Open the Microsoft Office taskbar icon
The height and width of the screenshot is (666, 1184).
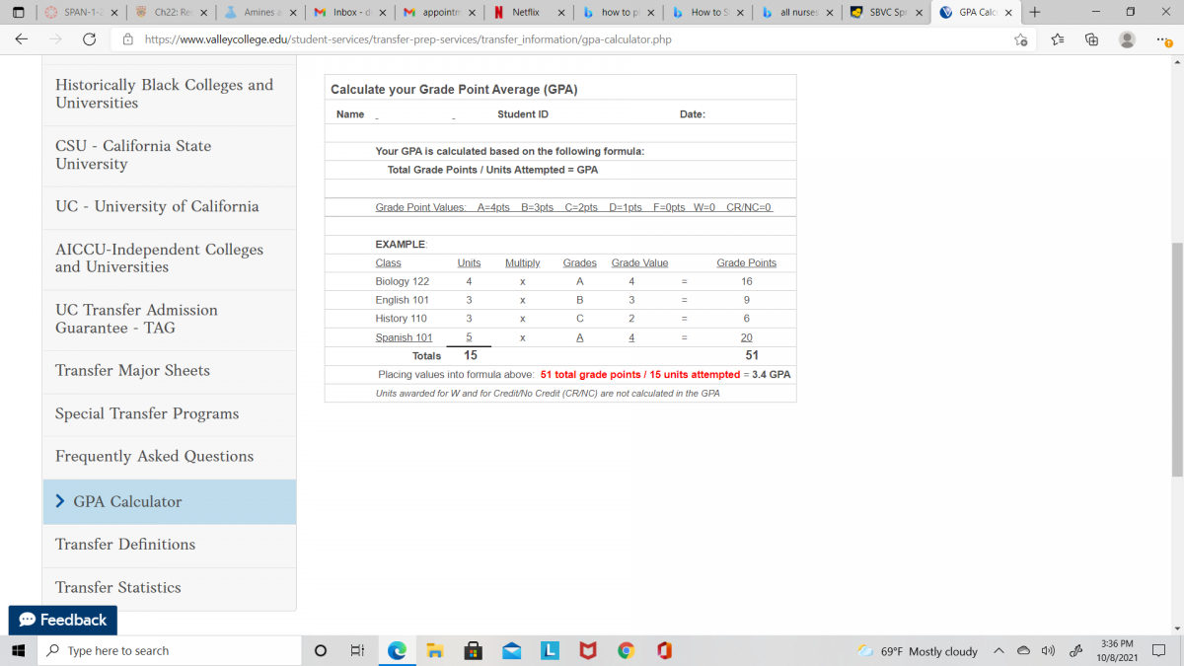pos(664,650)
